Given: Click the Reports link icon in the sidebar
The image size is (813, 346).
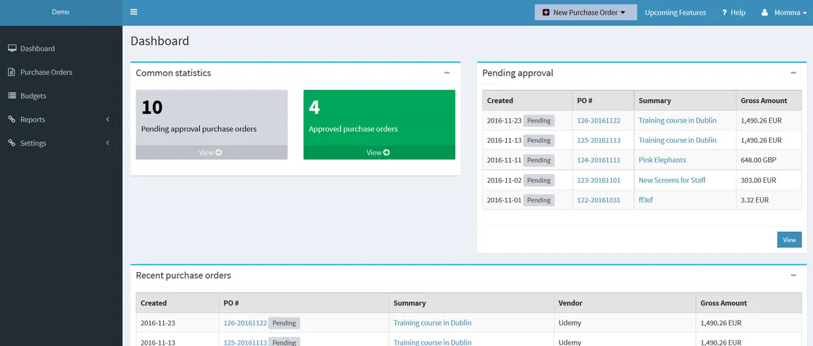Looking at the screenshot, I should point(12,120).
